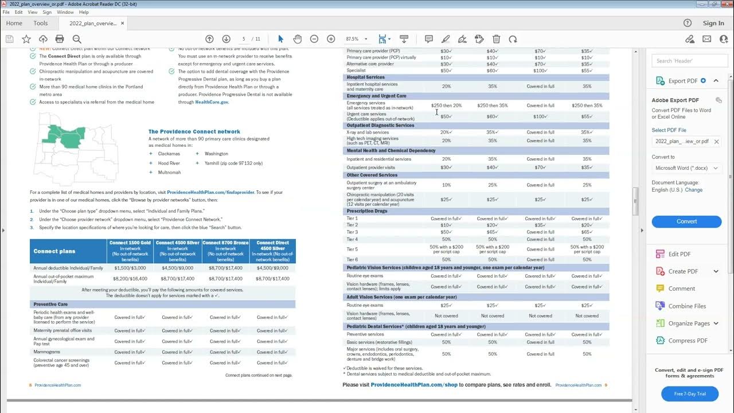Rotate the page clockwise
Image resolution: width=734 pixels, height=413 pixels.
click(x=513, y=39)
